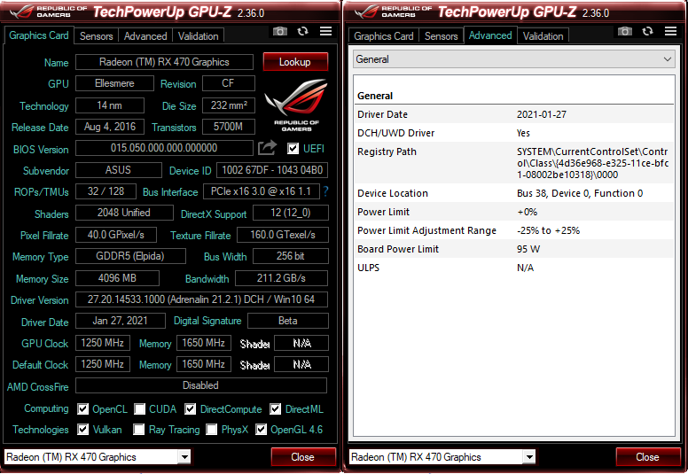Viewport: 688px width, 474px height.
Task: Click Die Size 232 mm² value
Action: coord(228,105)
